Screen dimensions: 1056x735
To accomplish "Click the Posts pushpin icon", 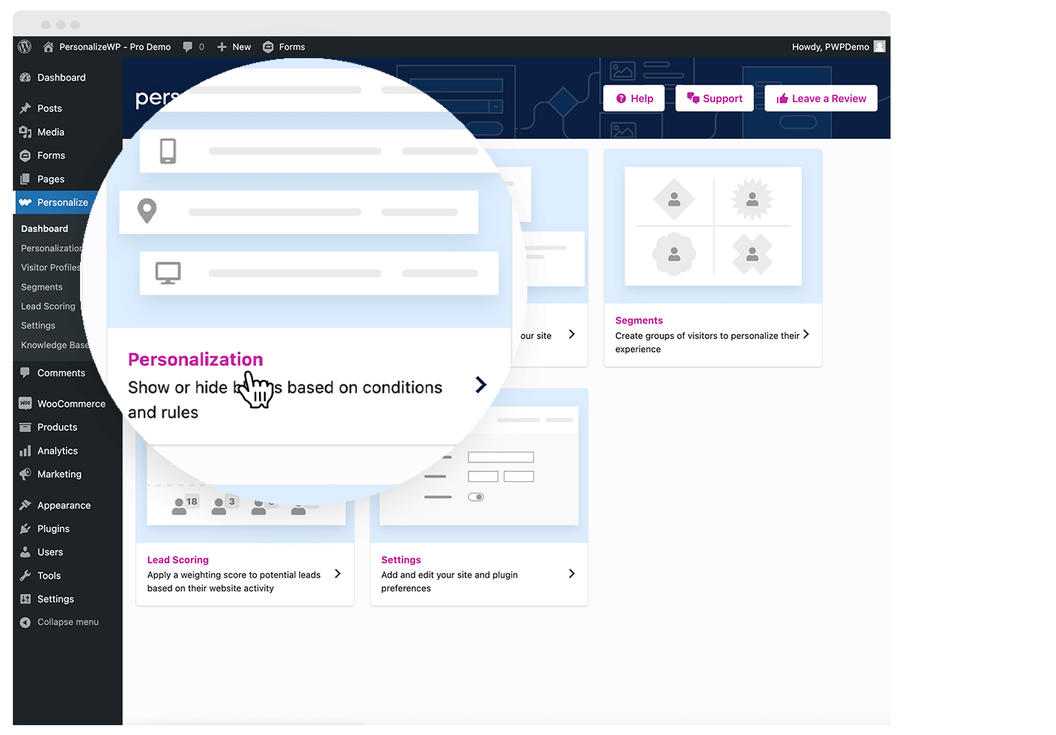I will 25,108.
